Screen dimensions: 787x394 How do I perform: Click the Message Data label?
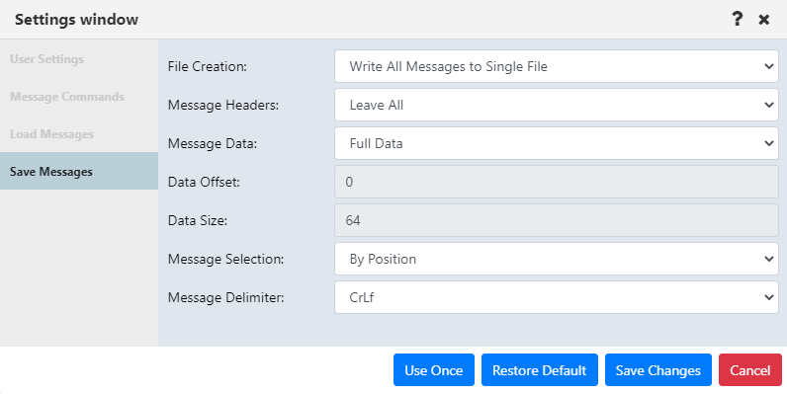click(213, 144)
